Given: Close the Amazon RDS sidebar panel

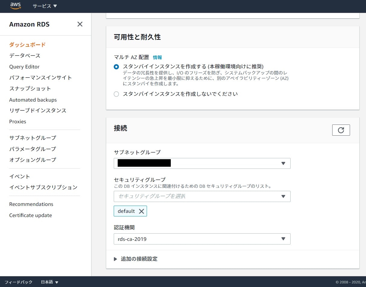Looking at the screenshot, I should (x=80, y=24).
